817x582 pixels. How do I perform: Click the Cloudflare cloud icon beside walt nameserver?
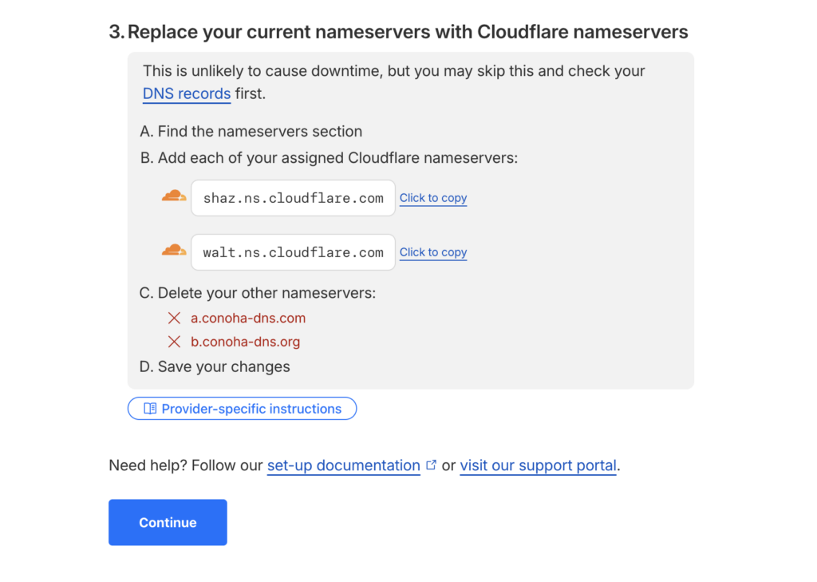(174, 251)
